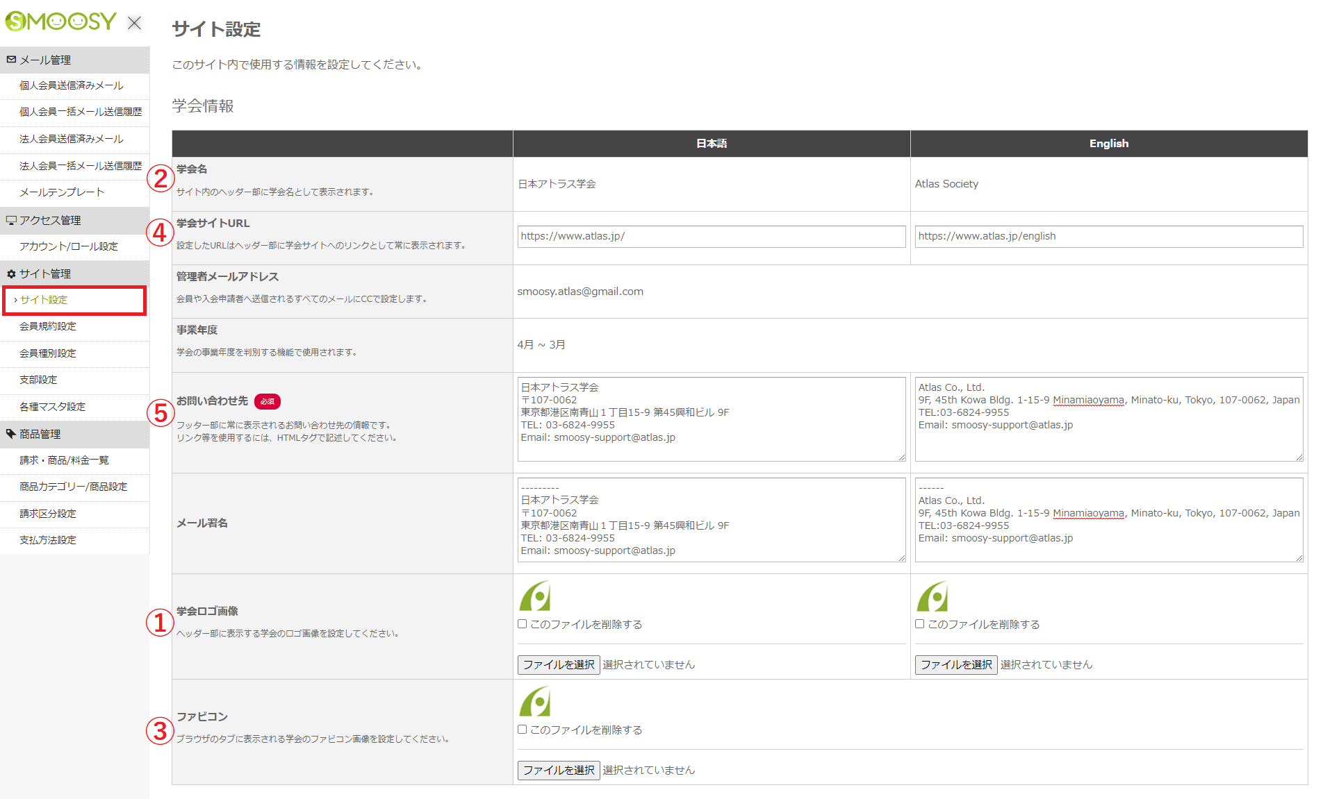Click the mail icon beside メール管理

(11, 60)
